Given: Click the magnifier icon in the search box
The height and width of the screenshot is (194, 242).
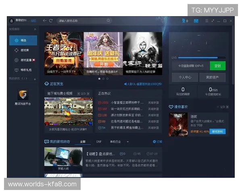Looking at the screenshot, I should [108, 21].
